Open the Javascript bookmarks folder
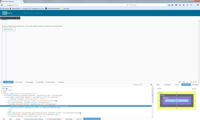 (x=65, y=9)
